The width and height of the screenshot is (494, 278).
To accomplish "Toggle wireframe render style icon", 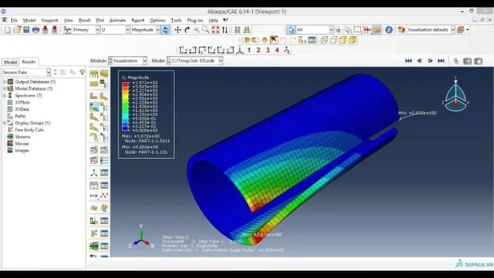I will click(324, 40).
